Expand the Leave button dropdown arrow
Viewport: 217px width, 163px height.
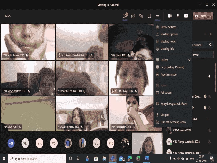[211, 16]
